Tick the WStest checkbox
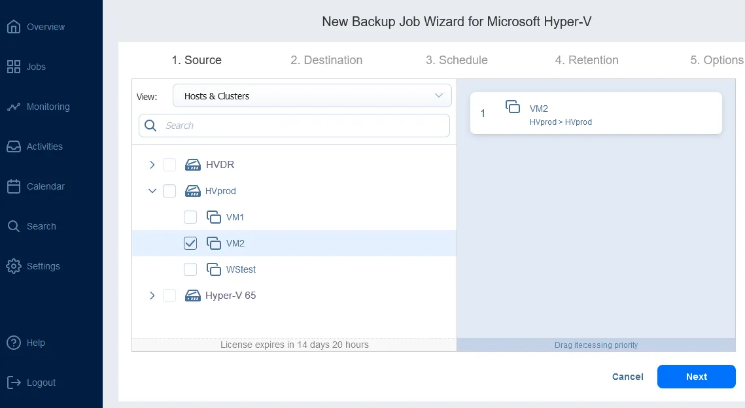745x408 pixels. (190, 269)
